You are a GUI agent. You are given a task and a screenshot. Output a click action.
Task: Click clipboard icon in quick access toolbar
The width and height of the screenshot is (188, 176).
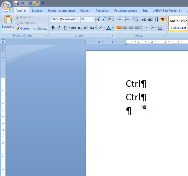click(x=36, y=3)
